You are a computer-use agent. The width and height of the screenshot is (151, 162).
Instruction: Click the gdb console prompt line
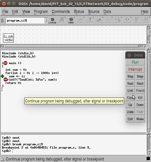click(x=7, y=151)
